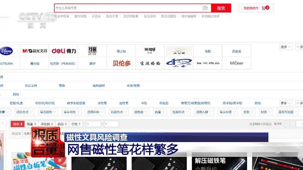Screen dimensions: 303x170
Task: Filter by 套装/礼盒 type
Action: 16,103
